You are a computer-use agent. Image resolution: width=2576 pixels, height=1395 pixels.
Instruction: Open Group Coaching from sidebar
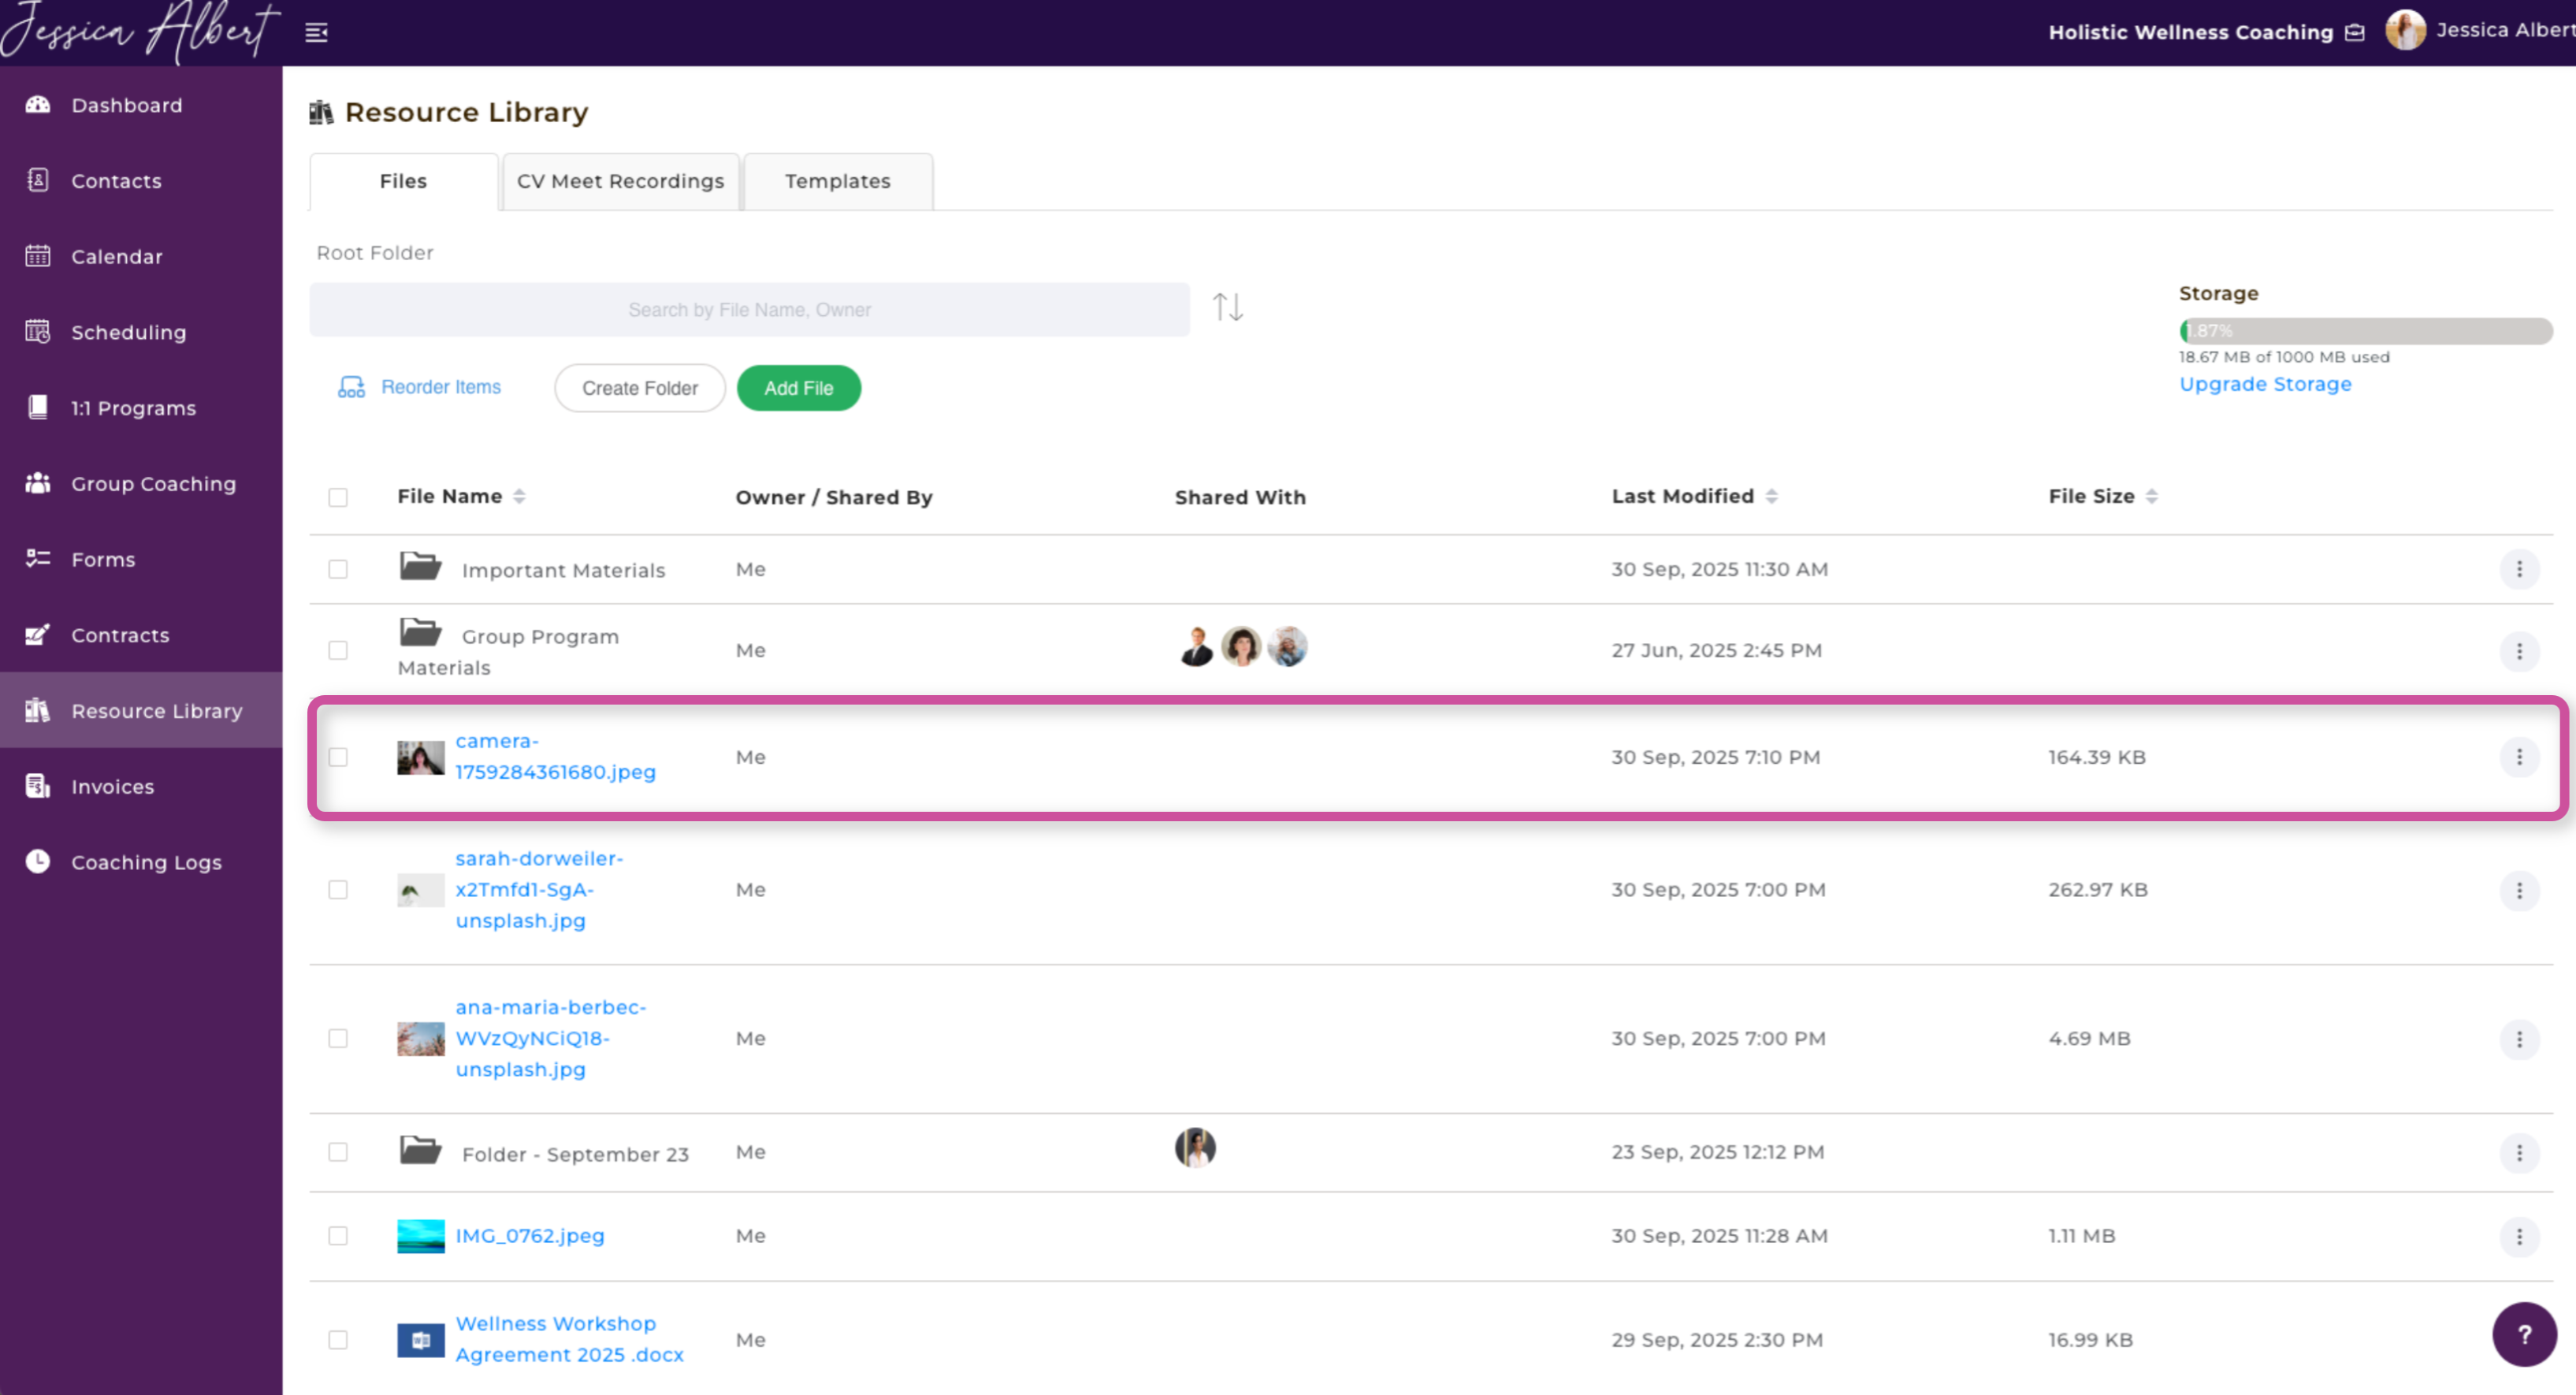click(x=153, y=484)
